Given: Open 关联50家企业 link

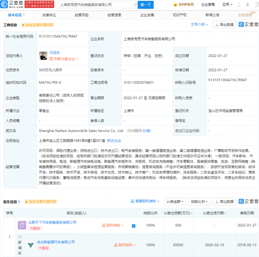Looking at the screenshot, I should tap(64, 59).
